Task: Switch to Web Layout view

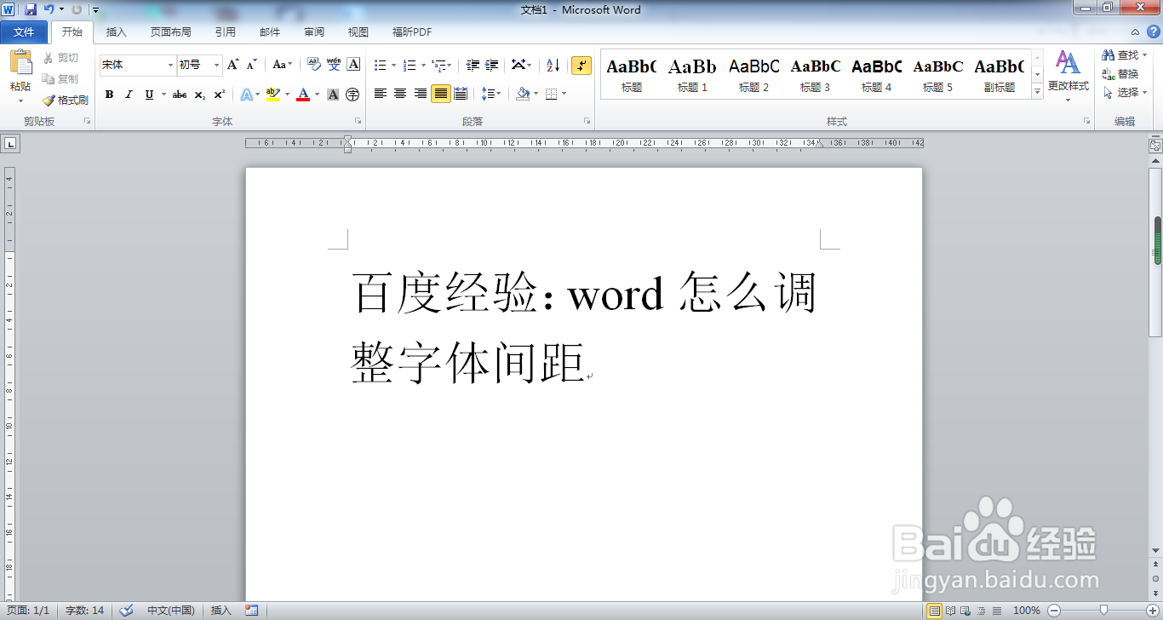Action: 966,611
